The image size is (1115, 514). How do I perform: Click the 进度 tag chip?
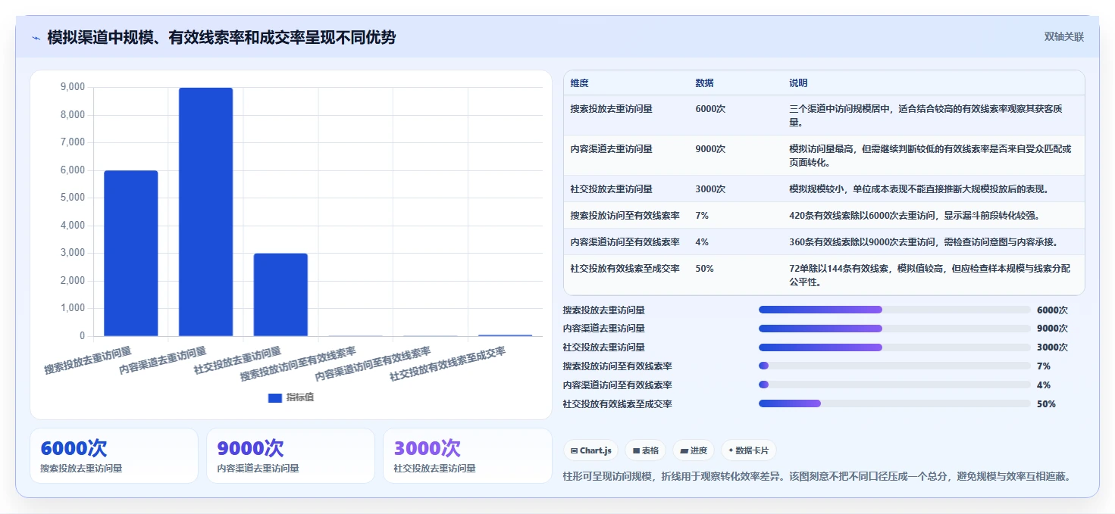click(694, 450)
